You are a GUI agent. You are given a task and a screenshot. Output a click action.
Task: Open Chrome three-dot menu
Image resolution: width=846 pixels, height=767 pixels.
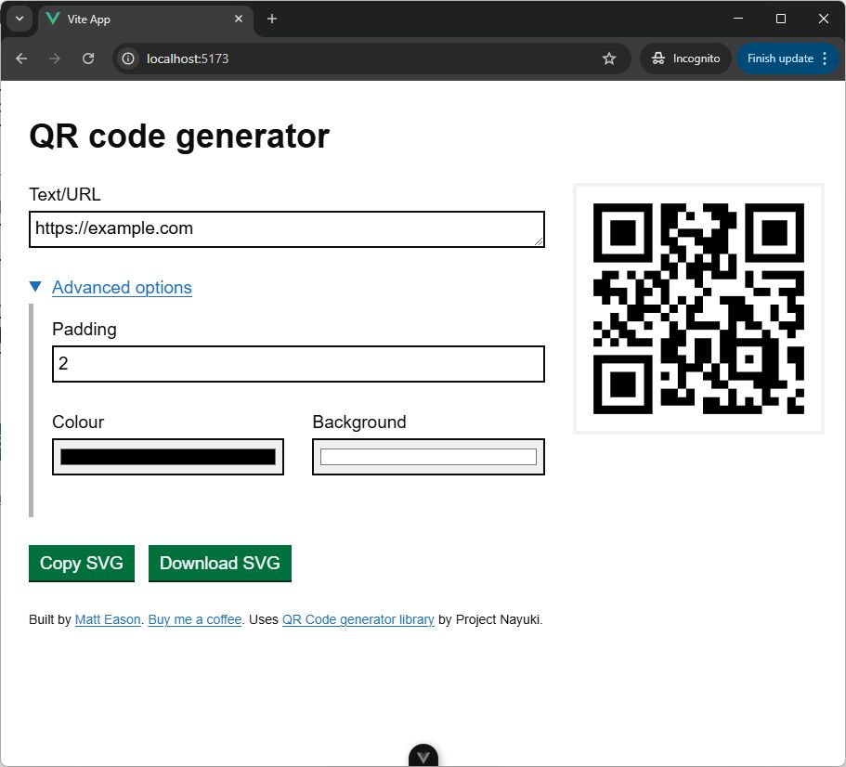click(825, 58)
